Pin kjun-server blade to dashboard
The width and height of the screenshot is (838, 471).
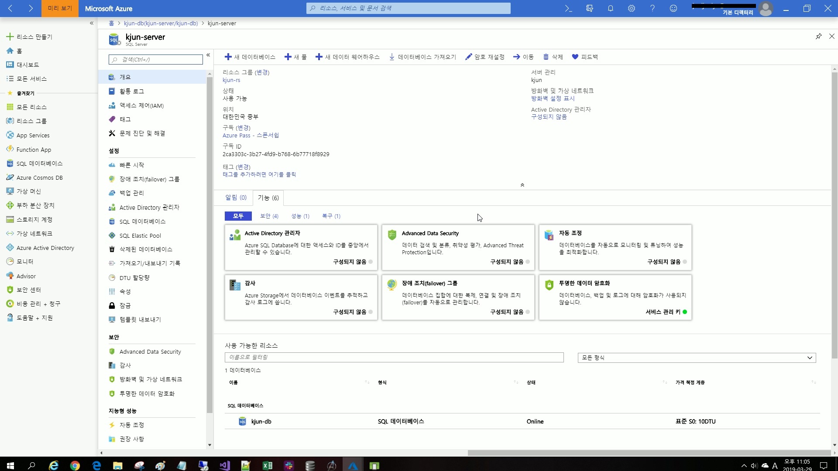pos(818,36)
